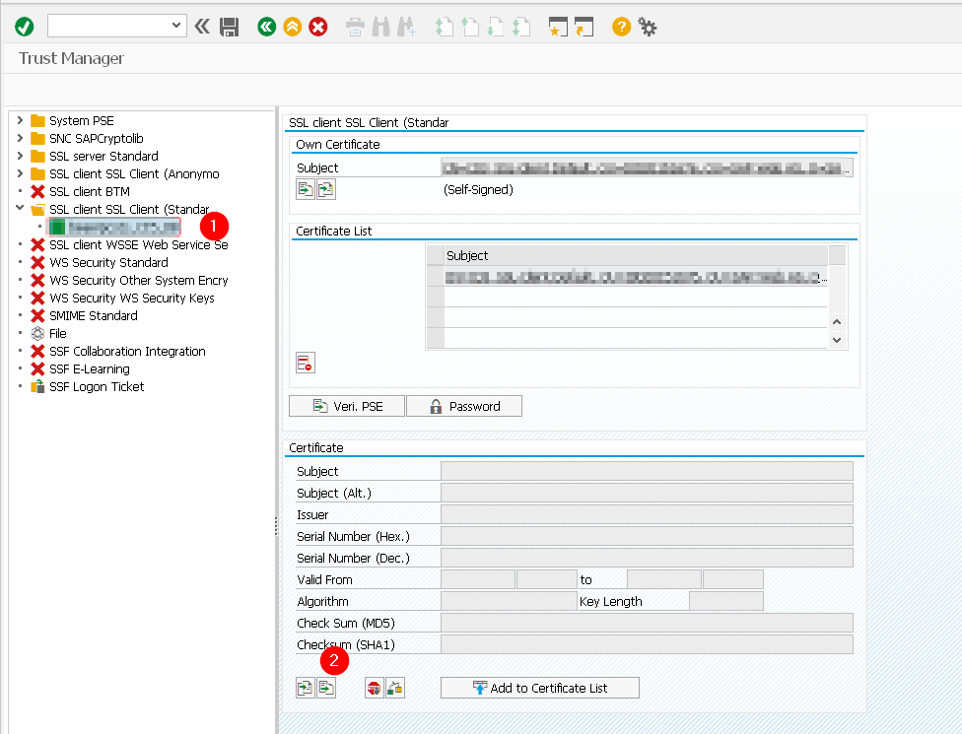Open a new session window icon

coord(558,27)
